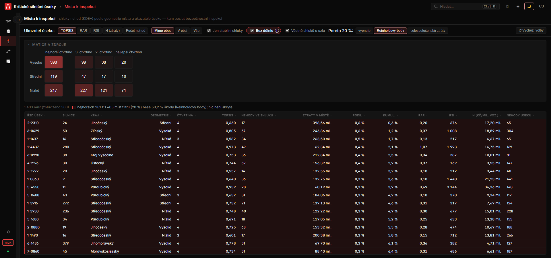The height and width of the screenshot is (258, 551).
Task: Select the RAR indicator option
Action: point(83,31)
